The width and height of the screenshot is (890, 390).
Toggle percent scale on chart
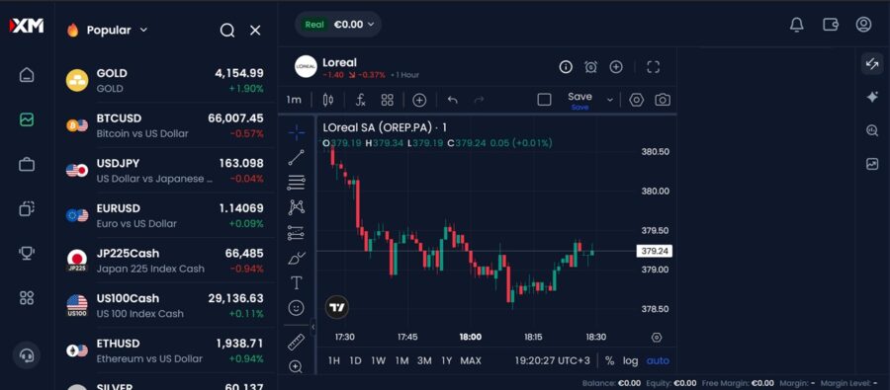point(609,360)
